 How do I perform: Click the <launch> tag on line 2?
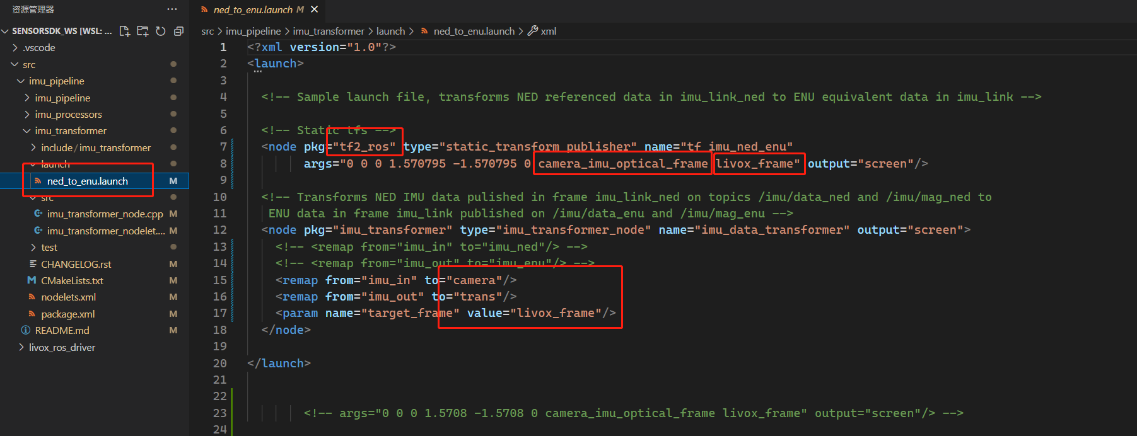[276, 64]
